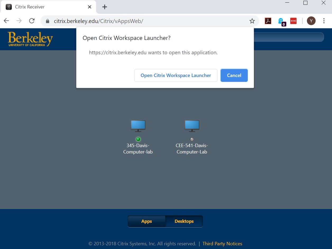Open the Adobe Acrobat extension icon
Screen dimensions: 332x249
(268, 21)
